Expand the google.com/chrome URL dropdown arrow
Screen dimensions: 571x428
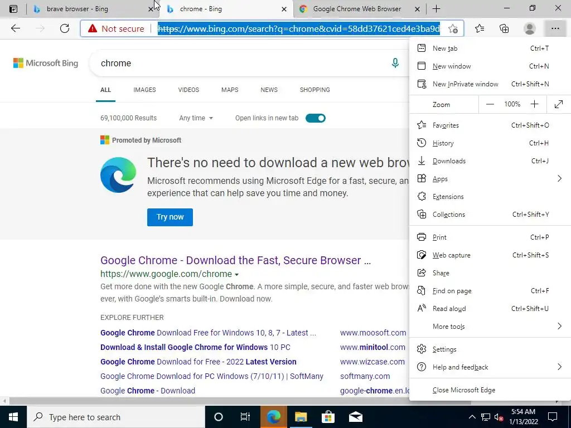pyautogui.click(x=236, y=274)
